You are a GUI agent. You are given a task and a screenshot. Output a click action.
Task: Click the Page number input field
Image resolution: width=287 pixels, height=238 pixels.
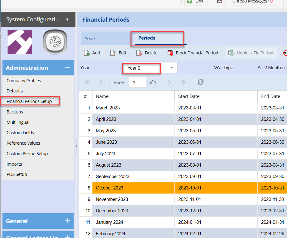coord(137,82)
